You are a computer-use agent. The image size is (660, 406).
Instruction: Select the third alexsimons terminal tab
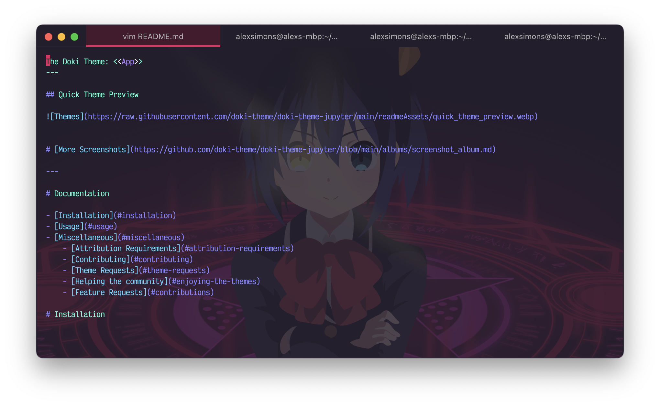point(421,37)
